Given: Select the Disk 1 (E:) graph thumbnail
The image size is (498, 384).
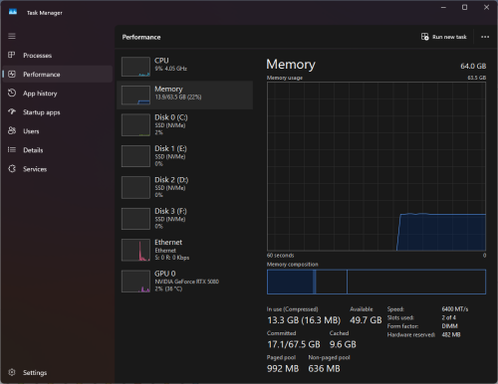Looking at the screenshot, I should pyautogui.click(x=135, y=156).
